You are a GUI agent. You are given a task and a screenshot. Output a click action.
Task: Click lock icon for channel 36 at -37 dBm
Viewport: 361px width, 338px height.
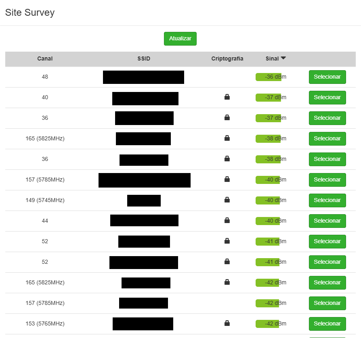click(x=227, y=118)
